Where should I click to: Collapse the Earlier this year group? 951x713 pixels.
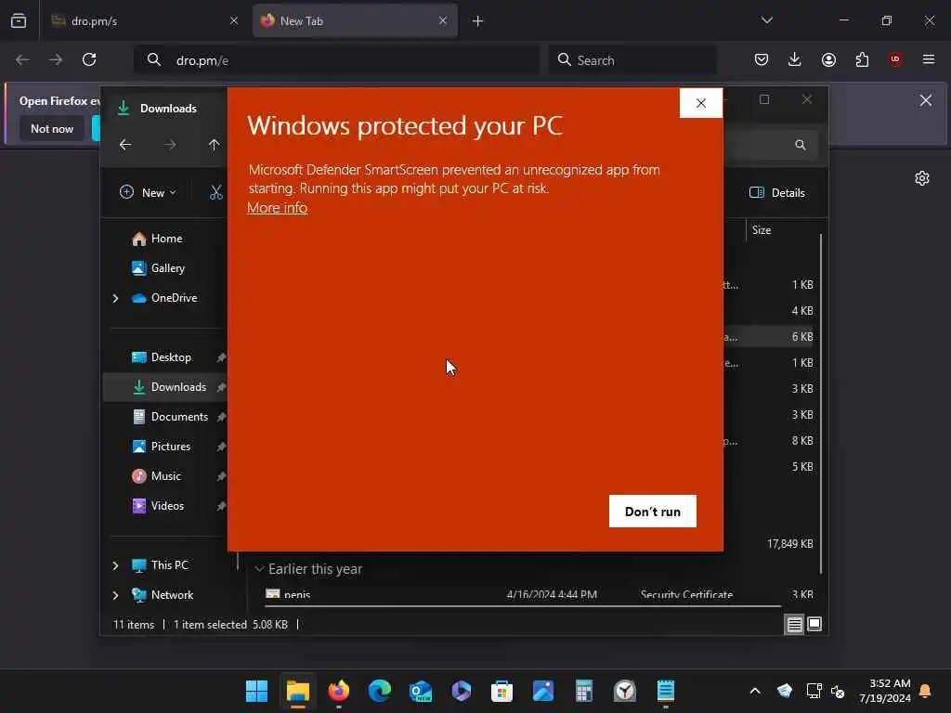[x=260, y=569]
